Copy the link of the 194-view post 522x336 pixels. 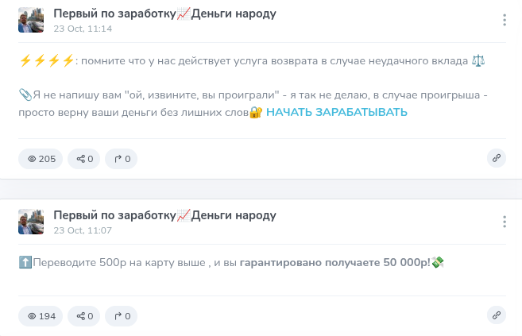coord(497,315)
